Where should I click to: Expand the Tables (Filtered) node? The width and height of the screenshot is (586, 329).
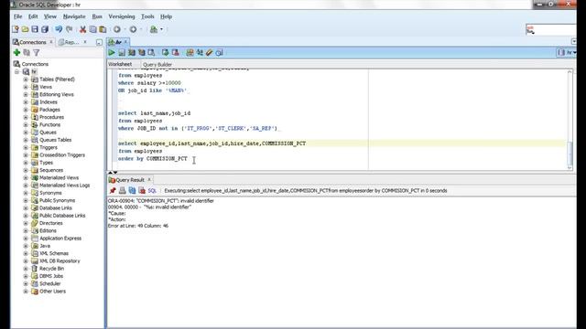click(26, 80)
